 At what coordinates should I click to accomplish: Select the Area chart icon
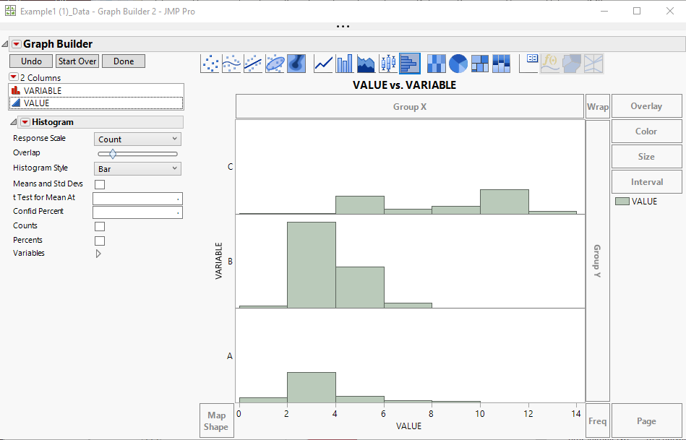(x=366, y=64)
